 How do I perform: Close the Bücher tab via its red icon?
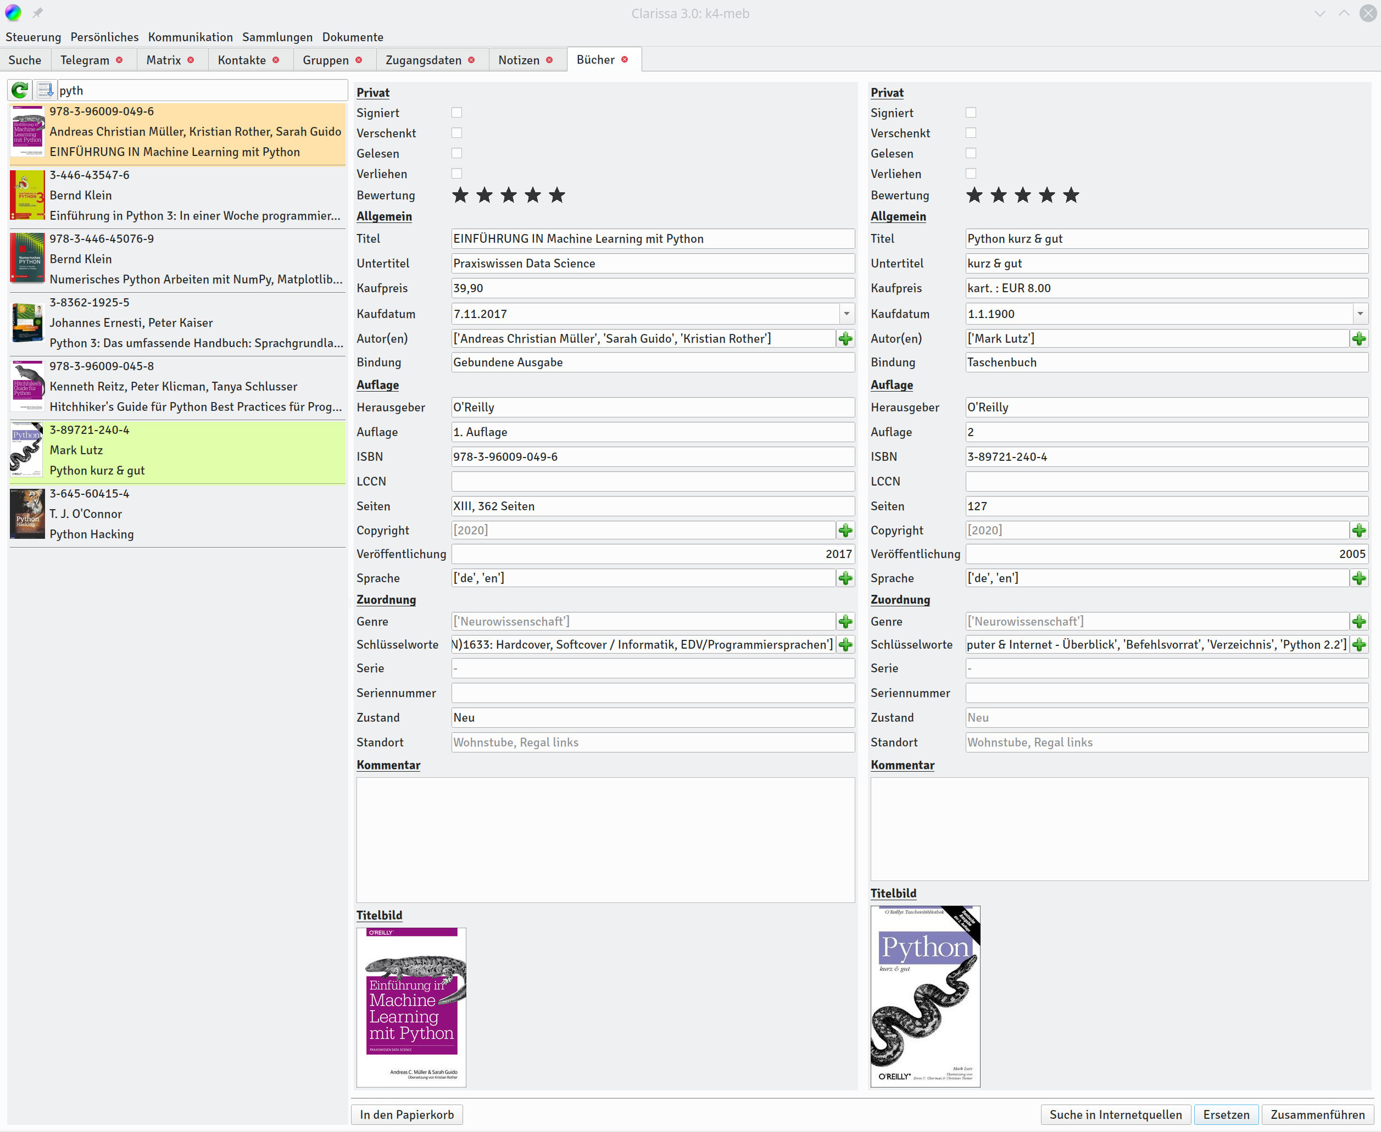(625, 59)
